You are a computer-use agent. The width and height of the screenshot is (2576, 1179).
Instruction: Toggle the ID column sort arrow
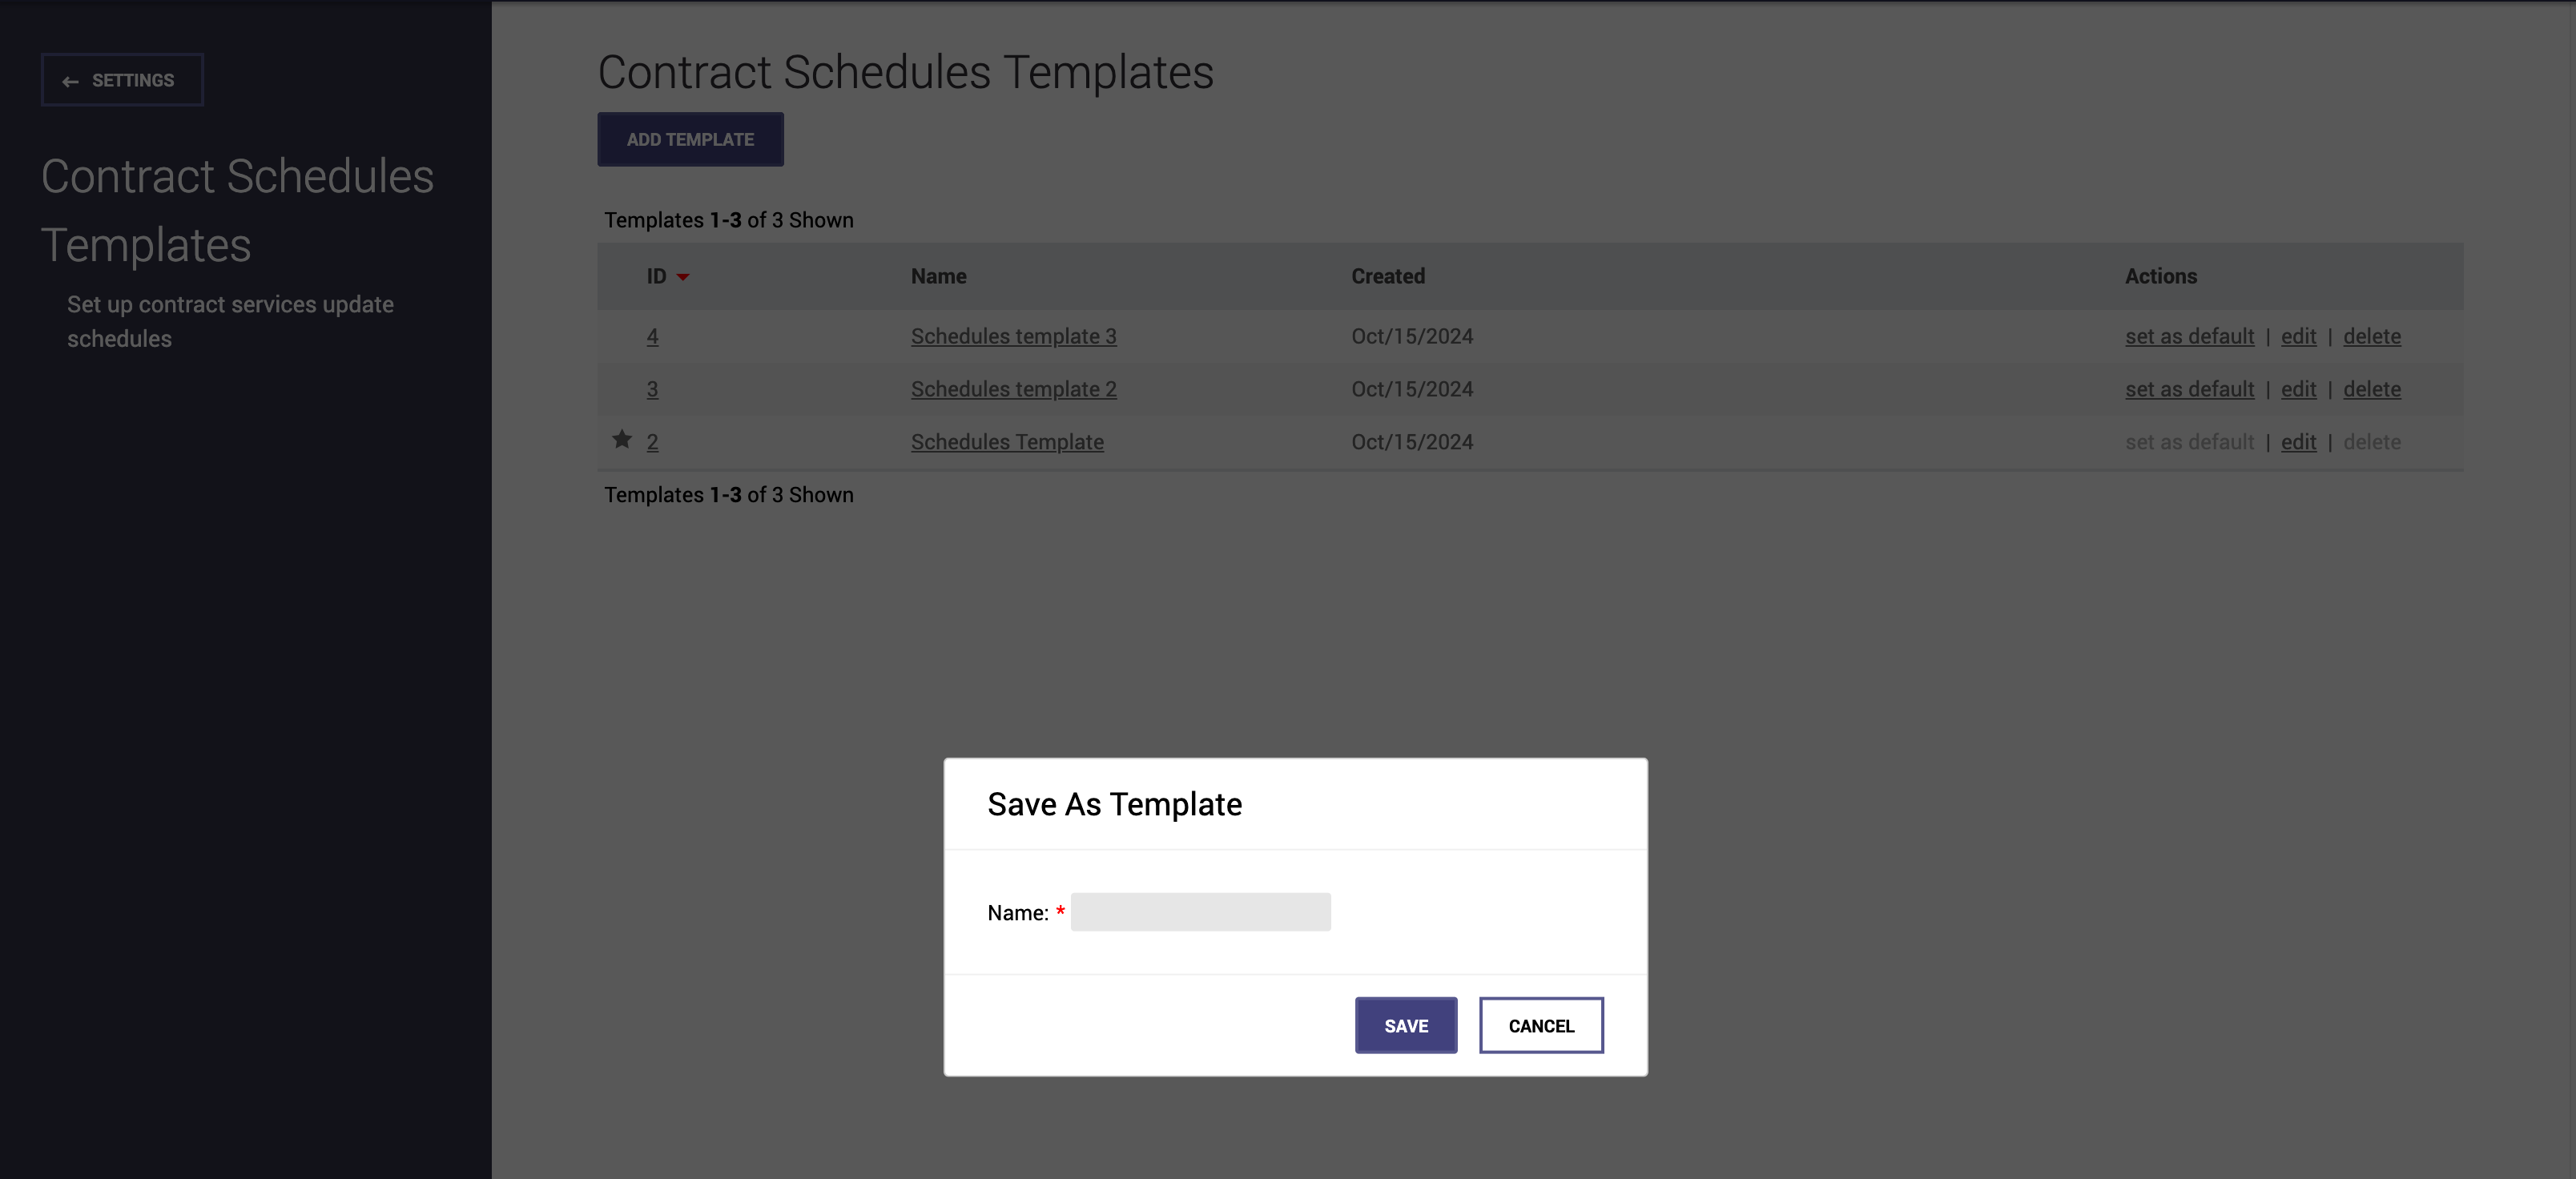(x=683, y=277)
